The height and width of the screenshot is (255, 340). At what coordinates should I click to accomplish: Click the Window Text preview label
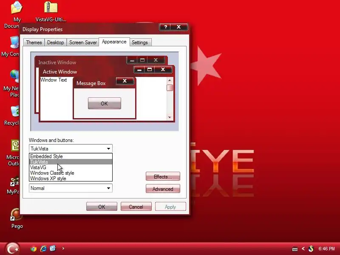[54, 80]
